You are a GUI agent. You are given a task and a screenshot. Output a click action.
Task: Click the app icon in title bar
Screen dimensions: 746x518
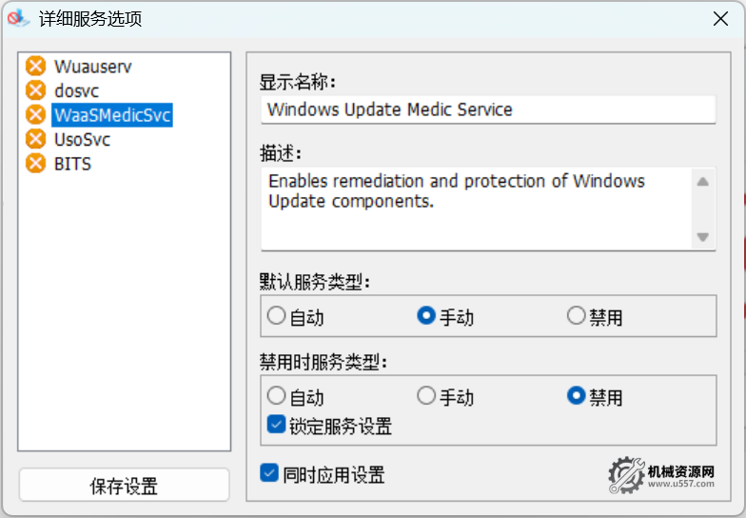18,19
